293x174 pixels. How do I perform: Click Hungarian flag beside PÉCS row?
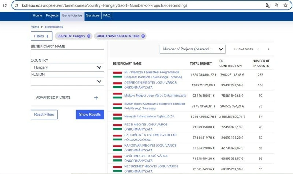pos(117,127)
